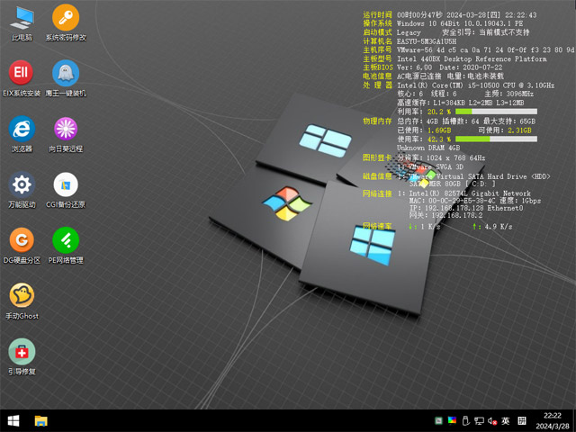The width and height of the screenshot is (576, 432).
Task: Click the 'IP: 192.168.178.128 Ethernet0' line
Action: tap(466, 208)
